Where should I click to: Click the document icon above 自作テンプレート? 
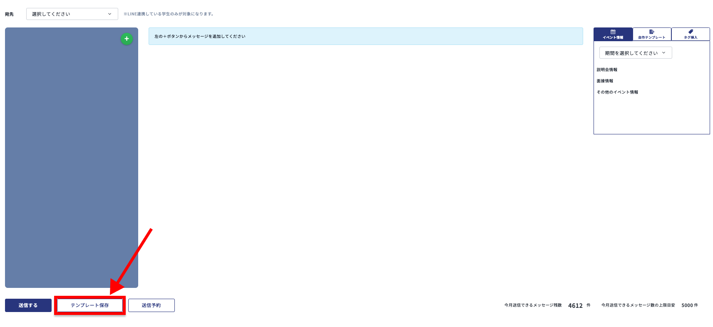[x=651, y=32]
